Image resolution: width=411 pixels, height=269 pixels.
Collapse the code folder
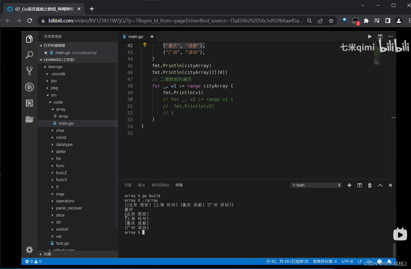point(50,102)
